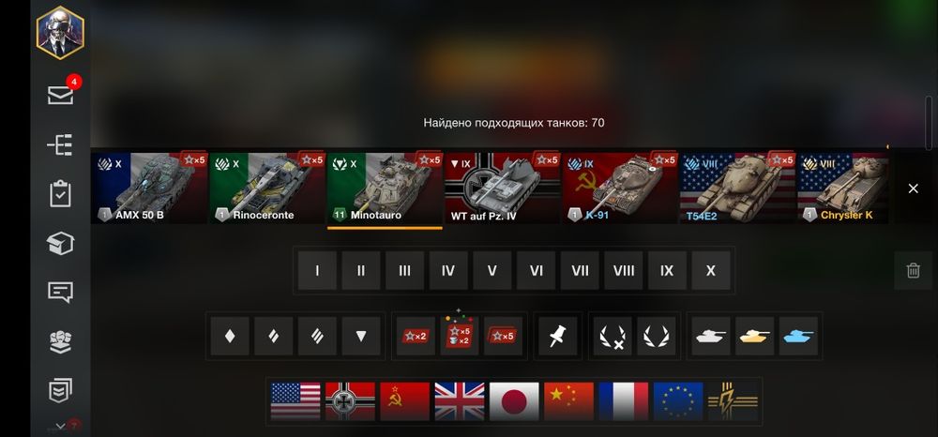Toggle the USA nation flag filter

[x=295, y=401]
